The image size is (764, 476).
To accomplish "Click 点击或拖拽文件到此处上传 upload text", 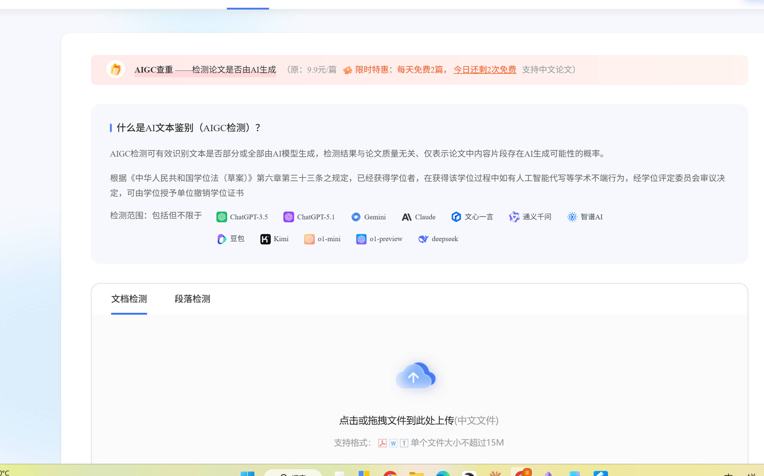I will [396, 420].
